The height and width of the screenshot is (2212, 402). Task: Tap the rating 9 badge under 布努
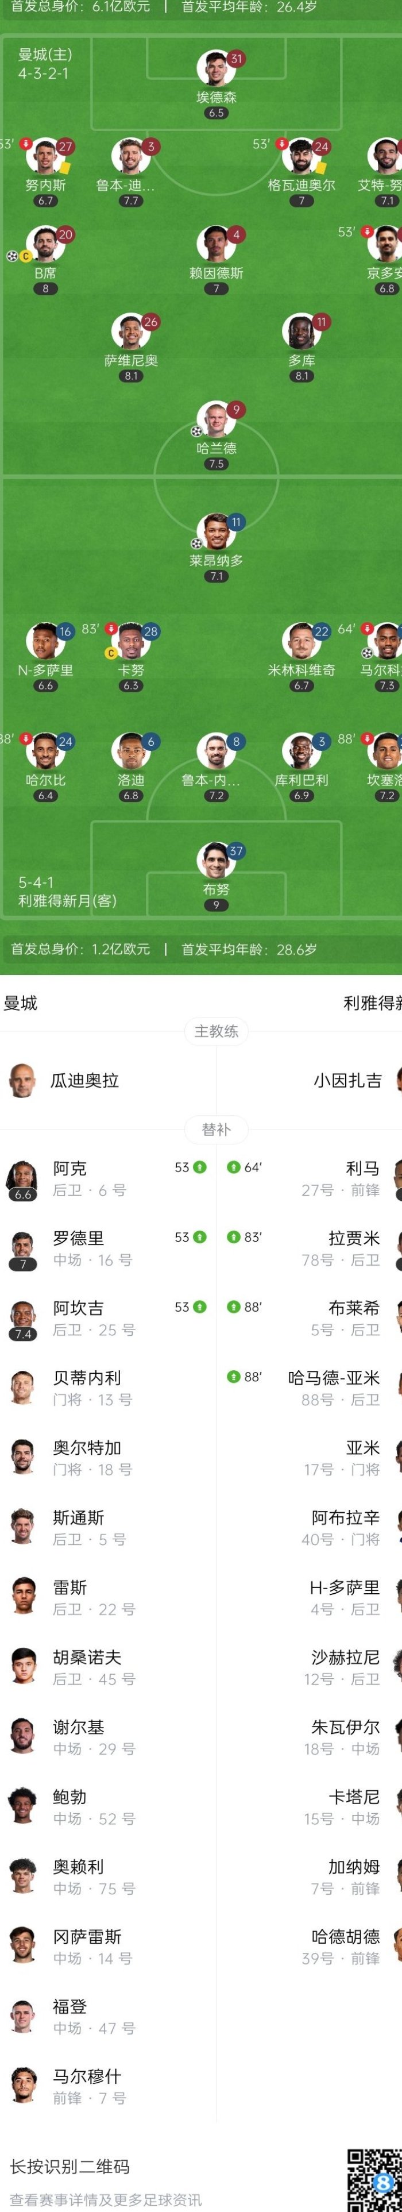click(215, 905)
